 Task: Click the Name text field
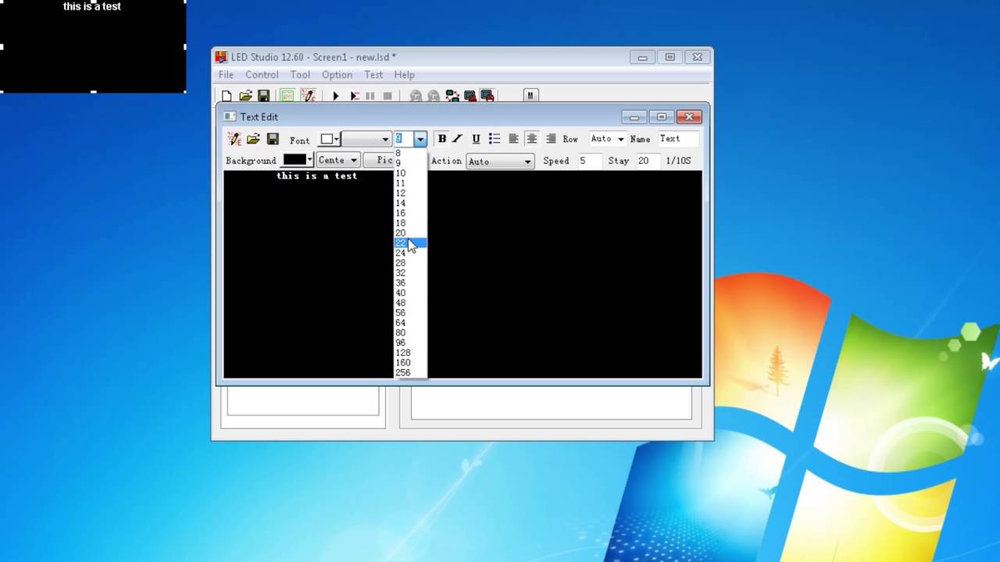click(677, 139)
